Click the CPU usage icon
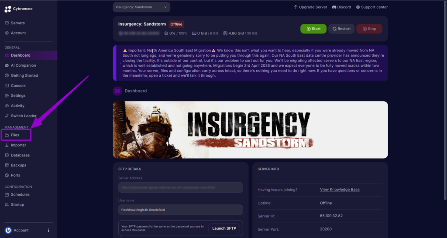Screen dimensions: 447x238 pyautogui.click(x=166, y=33)
